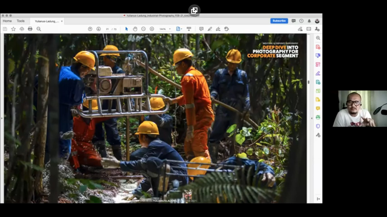Image resolution: width=387 pixels, height=217 pixels.
Task: Open the yellow Comment tool in the right sidebar
Action: pos(318,108)
